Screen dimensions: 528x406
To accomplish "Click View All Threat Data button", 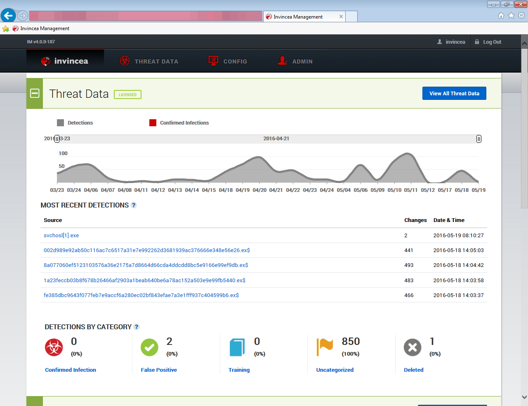I will click(x=454, y=93).
